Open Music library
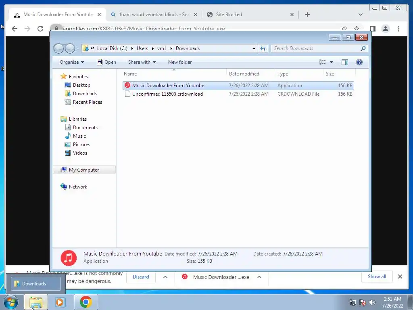This screenshot has width=413, height=310. (x=79, y=136)
